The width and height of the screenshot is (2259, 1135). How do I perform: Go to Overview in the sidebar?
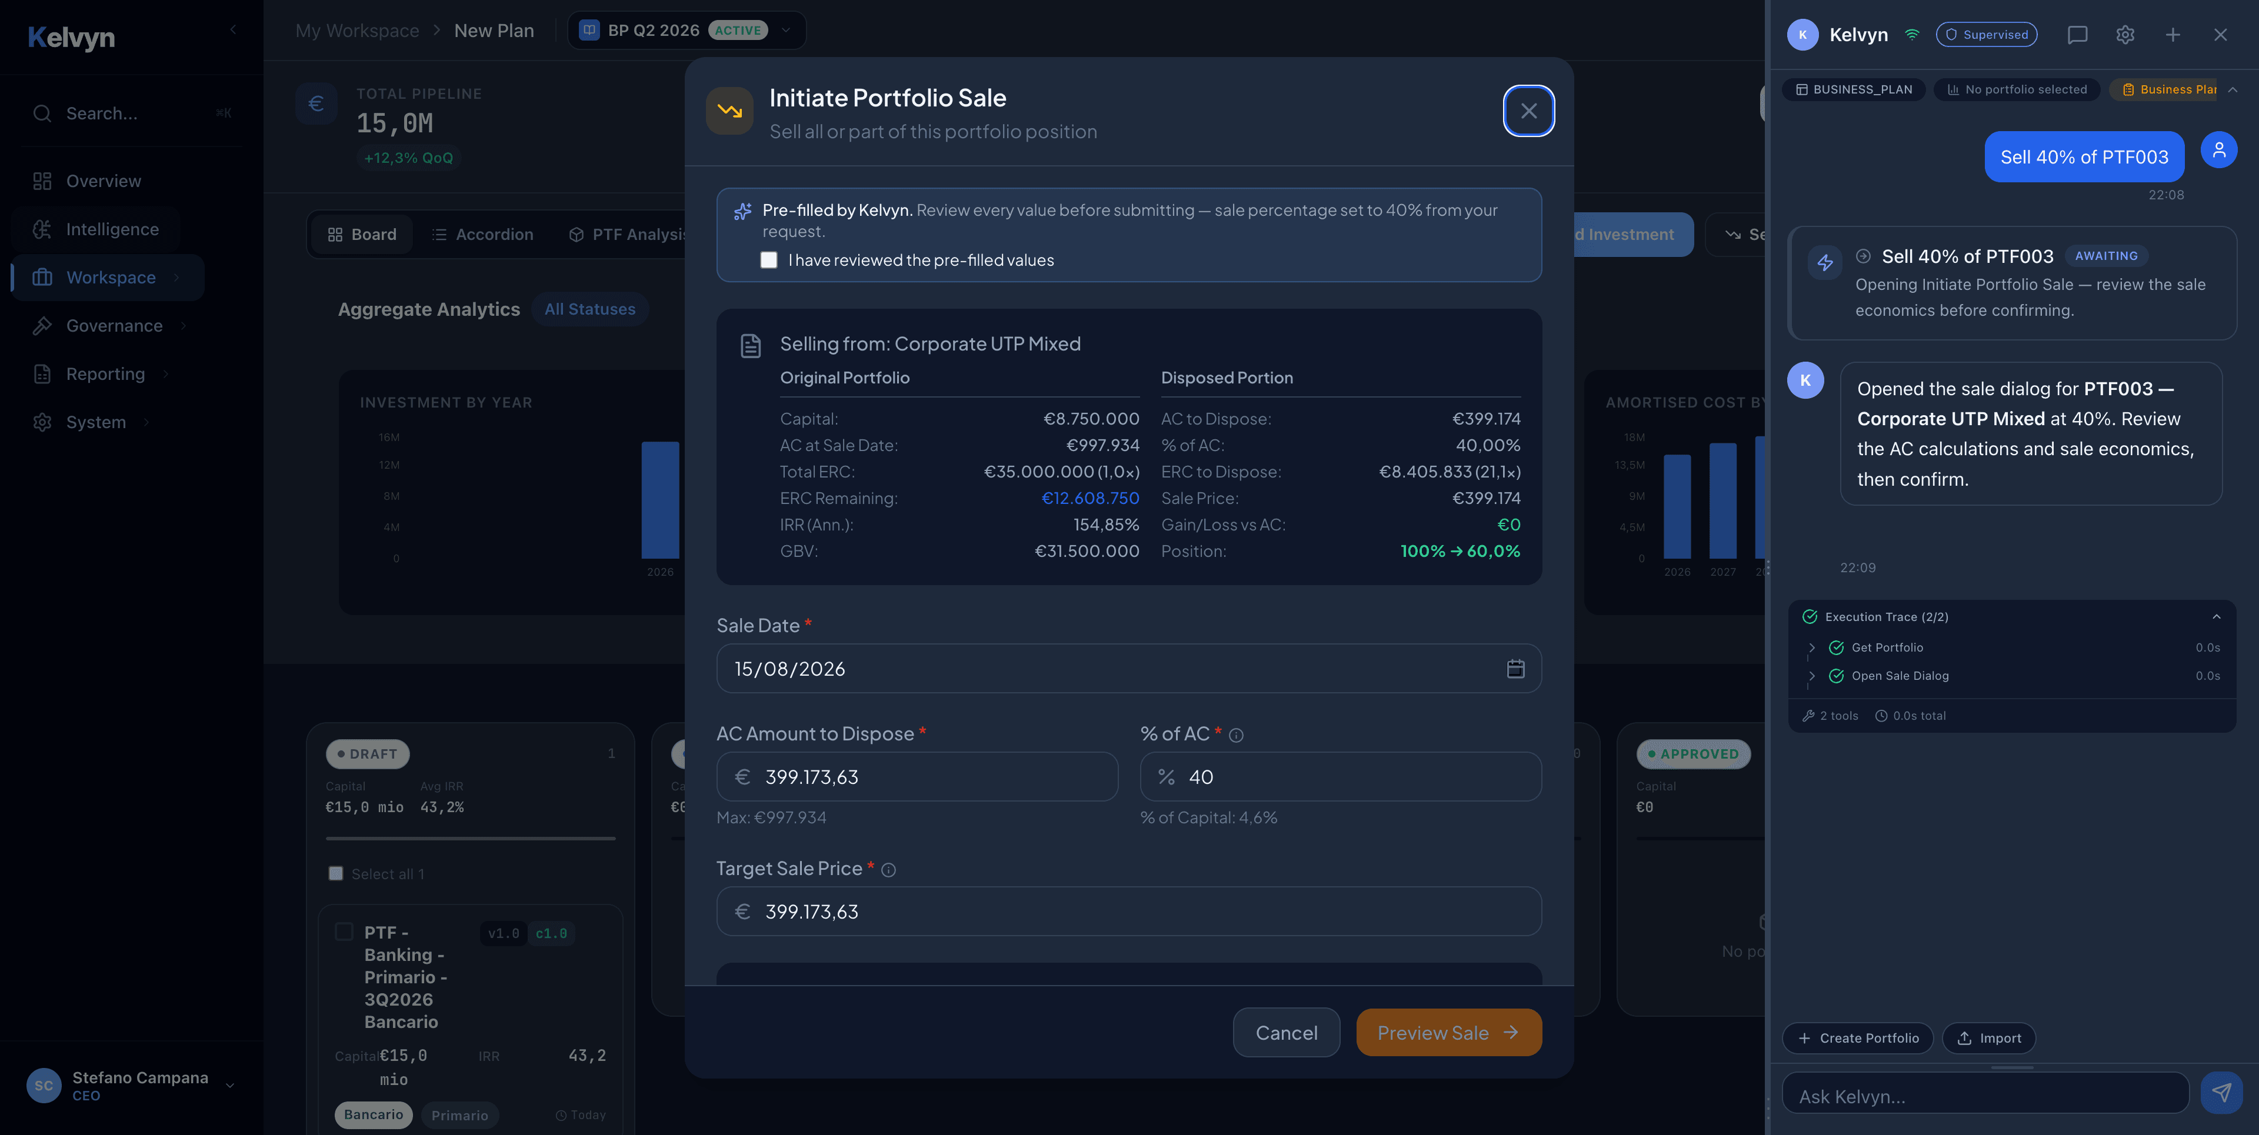pyautogui.click(x=104, y=182)
